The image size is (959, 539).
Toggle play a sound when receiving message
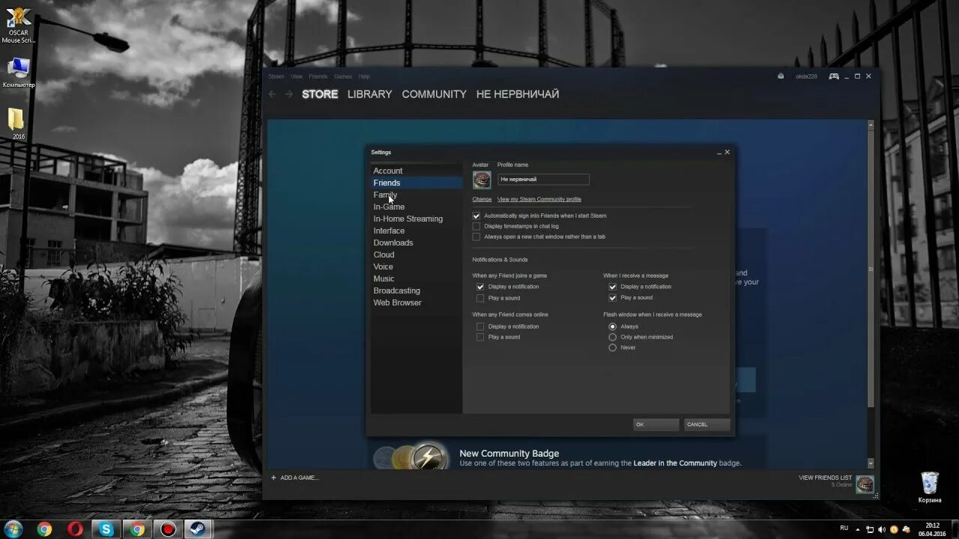[613, 298]
